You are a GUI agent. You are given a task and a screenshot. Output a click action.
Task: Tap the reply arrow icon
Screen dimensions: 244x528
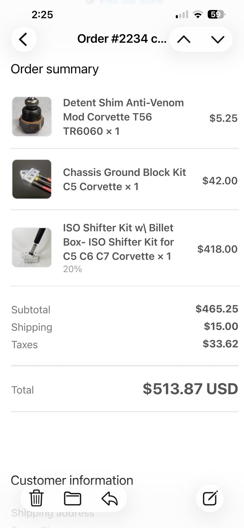(x=110, y=499)
